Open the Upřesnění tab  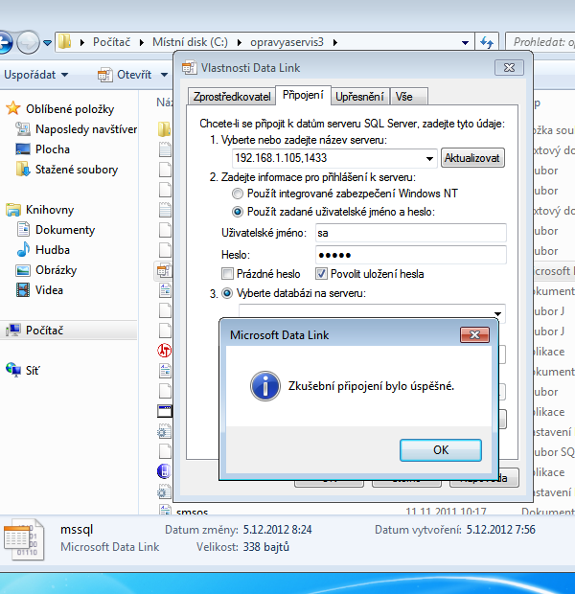tap(359, 97)
